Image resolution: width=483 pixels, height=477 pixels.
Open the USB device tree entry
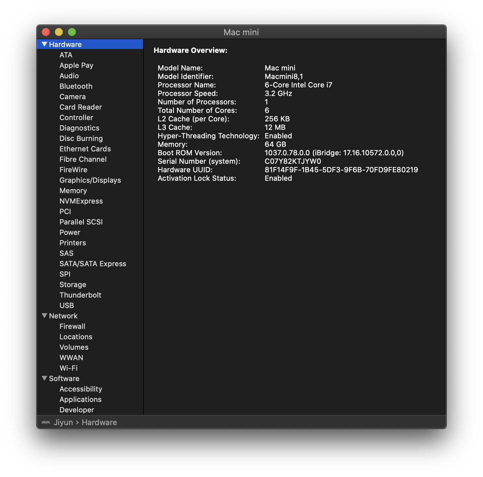(x=67, y=305)
